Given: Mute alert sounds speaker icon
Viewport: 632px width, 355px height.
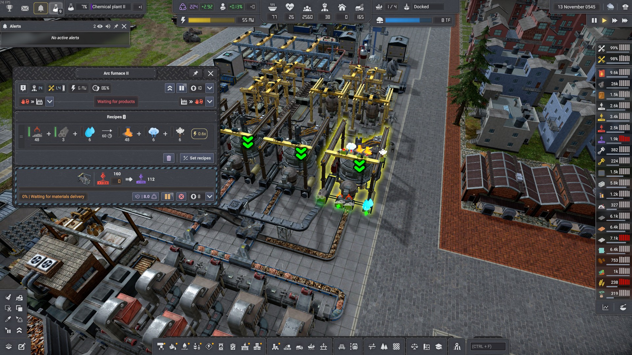Looking at the screenshot, I should tap(108, 26).
